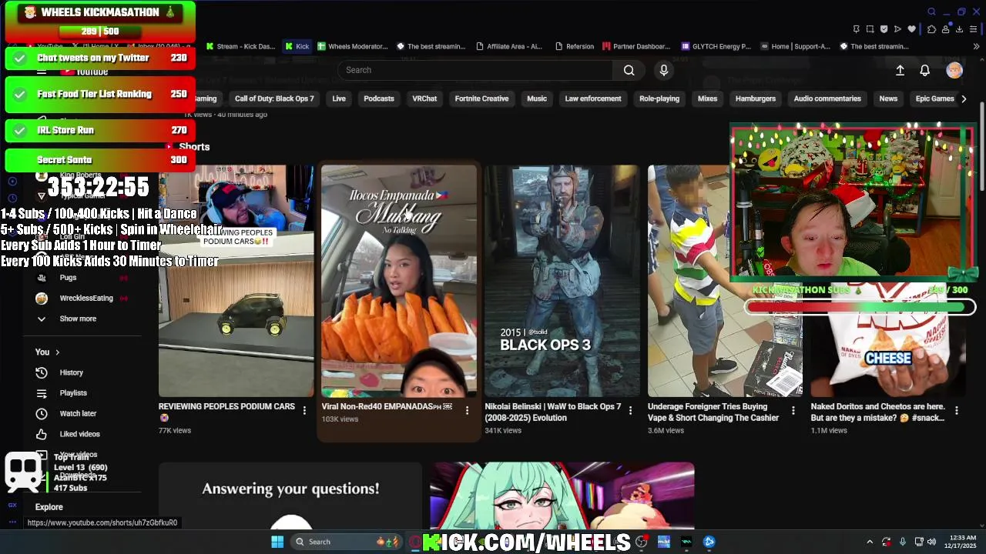Open browser downloads arrow icon
The height and width of the screenshot is (554, 986).
[x=959, y=29]
